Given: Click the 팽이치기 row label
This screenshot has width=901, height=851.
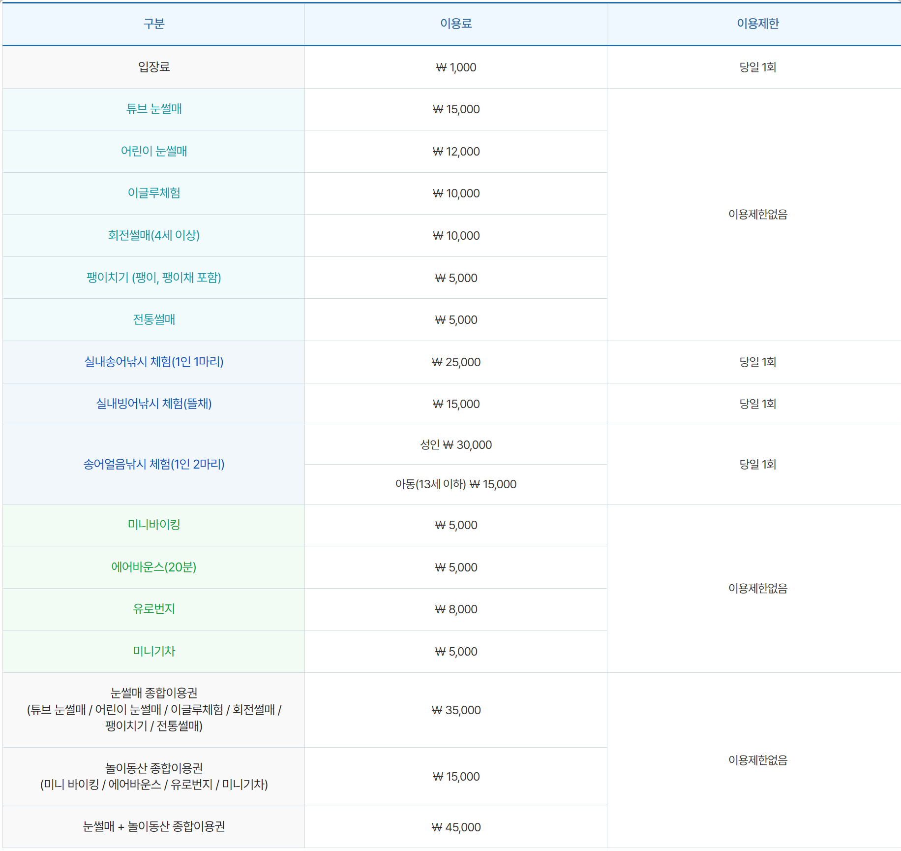Looking at the screenshot, I should tap(153, 278).
